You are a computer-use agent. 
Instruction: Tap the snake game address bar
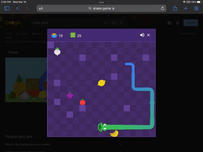click(102, 8)
